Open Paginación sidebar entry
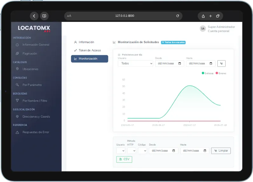Image resolution: width=253 pixels, height=182 pixels. pyautogui.click(x=30, y=53)
